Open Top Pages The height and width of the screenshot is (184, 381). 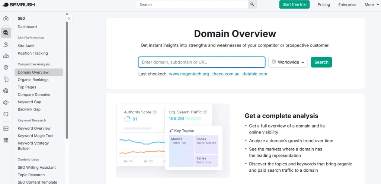[x=27, y=87]
